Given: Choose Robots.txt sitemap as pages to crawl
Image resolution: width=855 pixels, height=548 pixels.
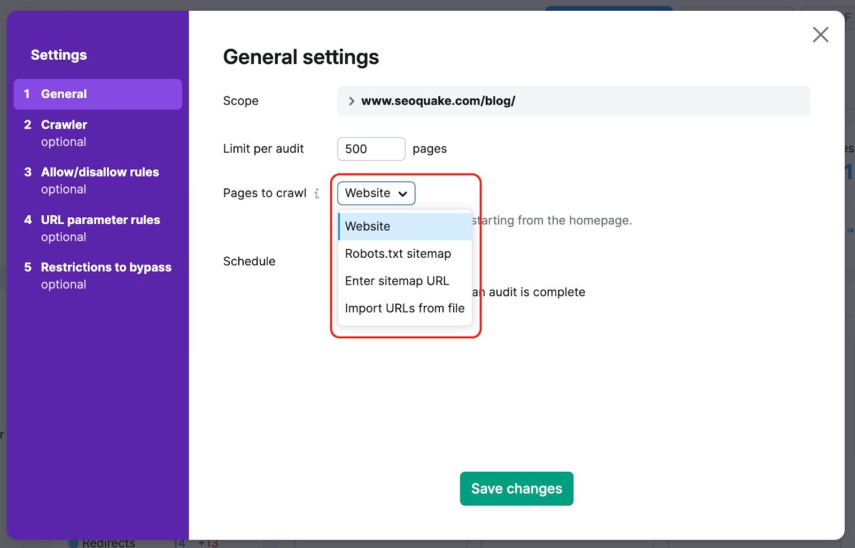Looking at the screenshot, I should [398, 253].
